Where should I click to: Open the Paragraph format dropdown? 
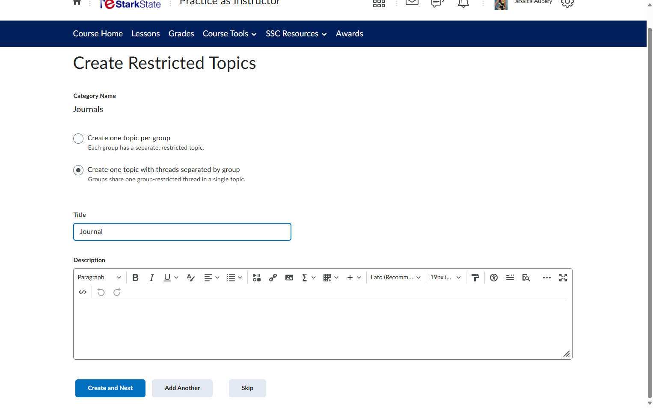(99, 278)
